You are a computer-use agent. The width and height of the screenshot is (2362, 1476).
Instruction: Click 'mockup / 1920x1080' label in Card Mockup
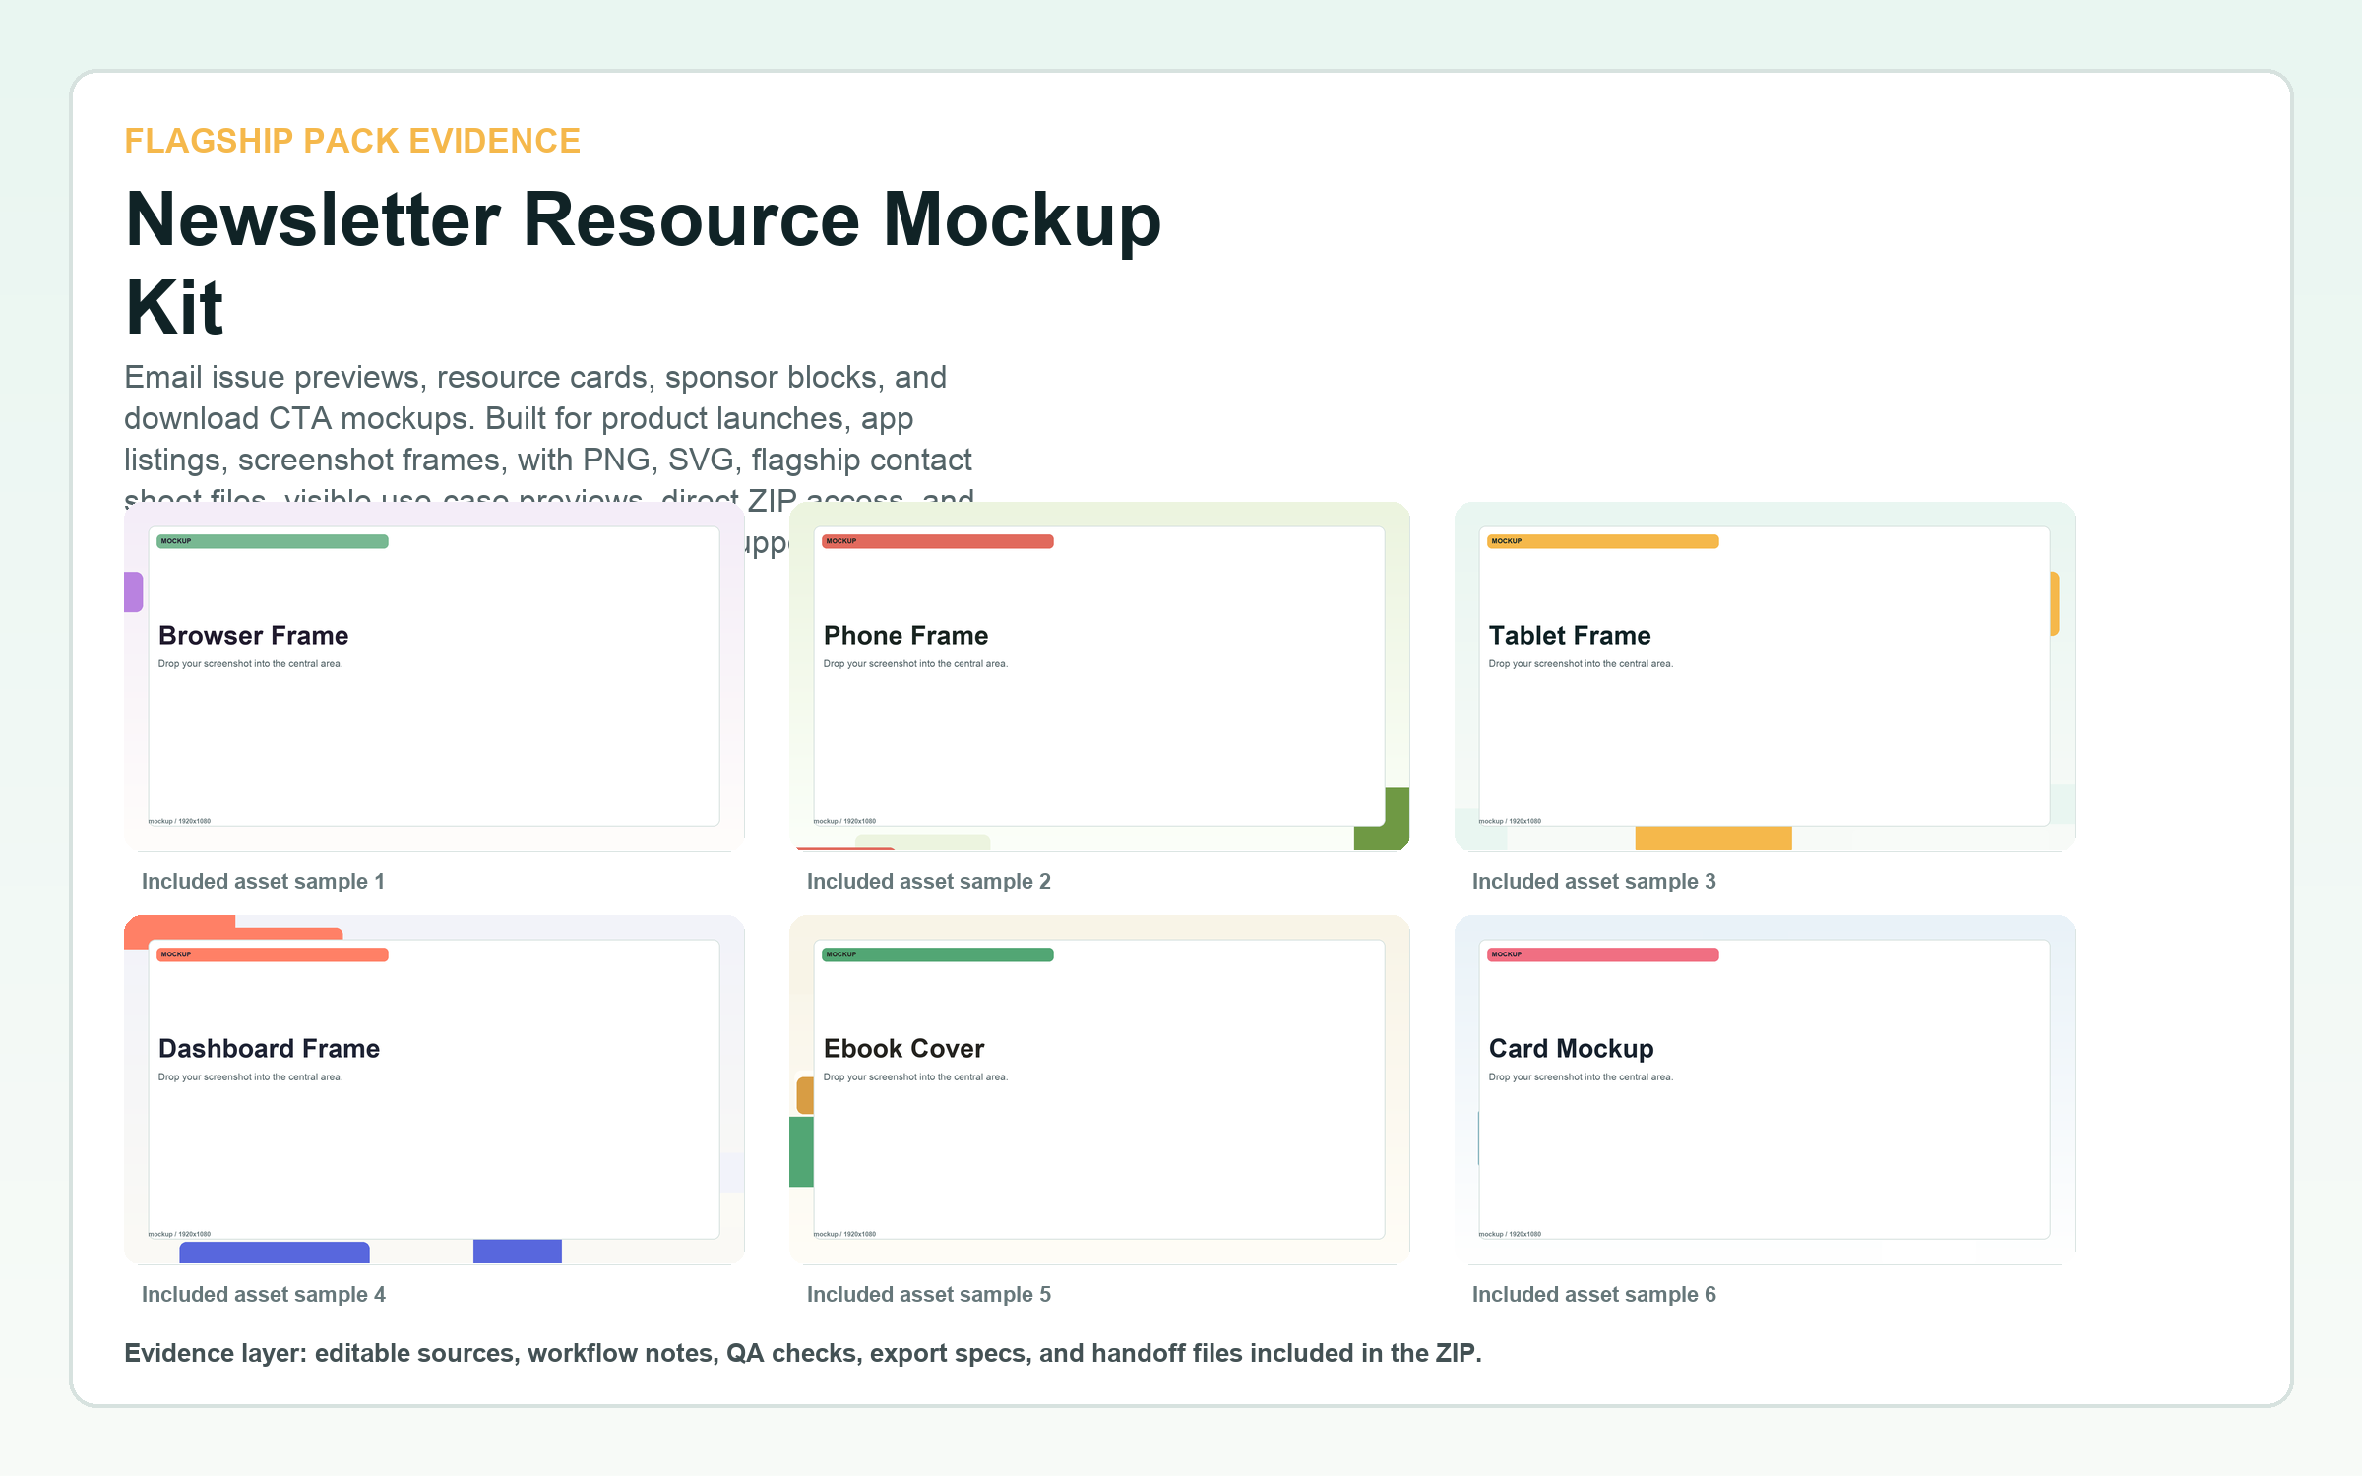pyautogui.click(x=1510, y=1234)
